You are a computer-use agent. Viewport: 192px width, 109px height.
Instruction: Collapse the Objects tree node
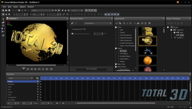pyautogui.click(x=116, y=48)
